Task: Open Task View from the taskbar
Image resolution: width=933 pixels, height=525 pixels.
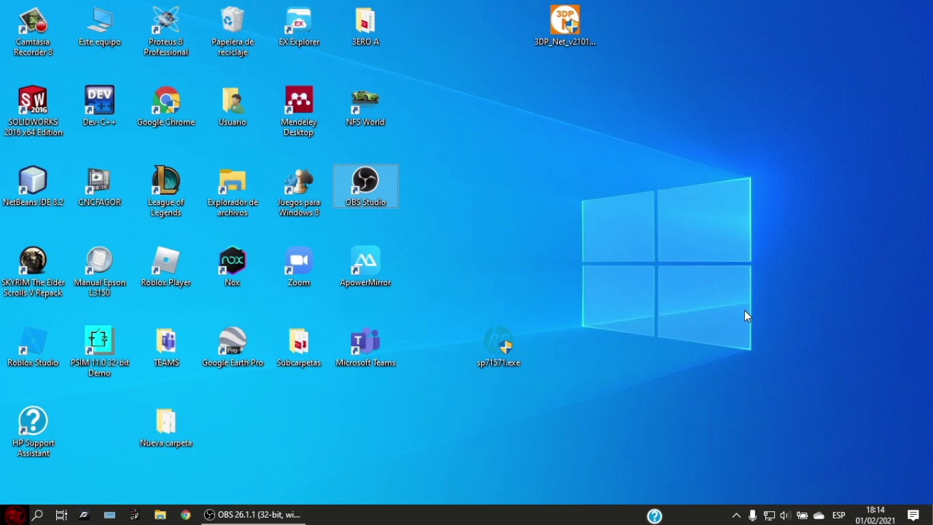Action: (61, 515)
